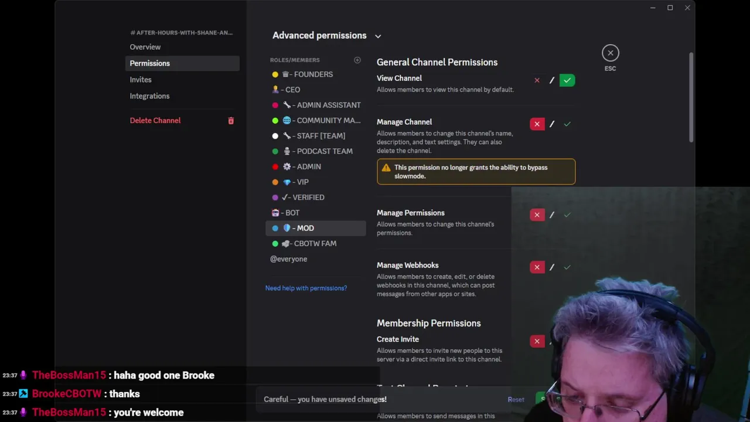The image size is (750, 422).
Task: Select the VIP role
Action: point(316,182)
